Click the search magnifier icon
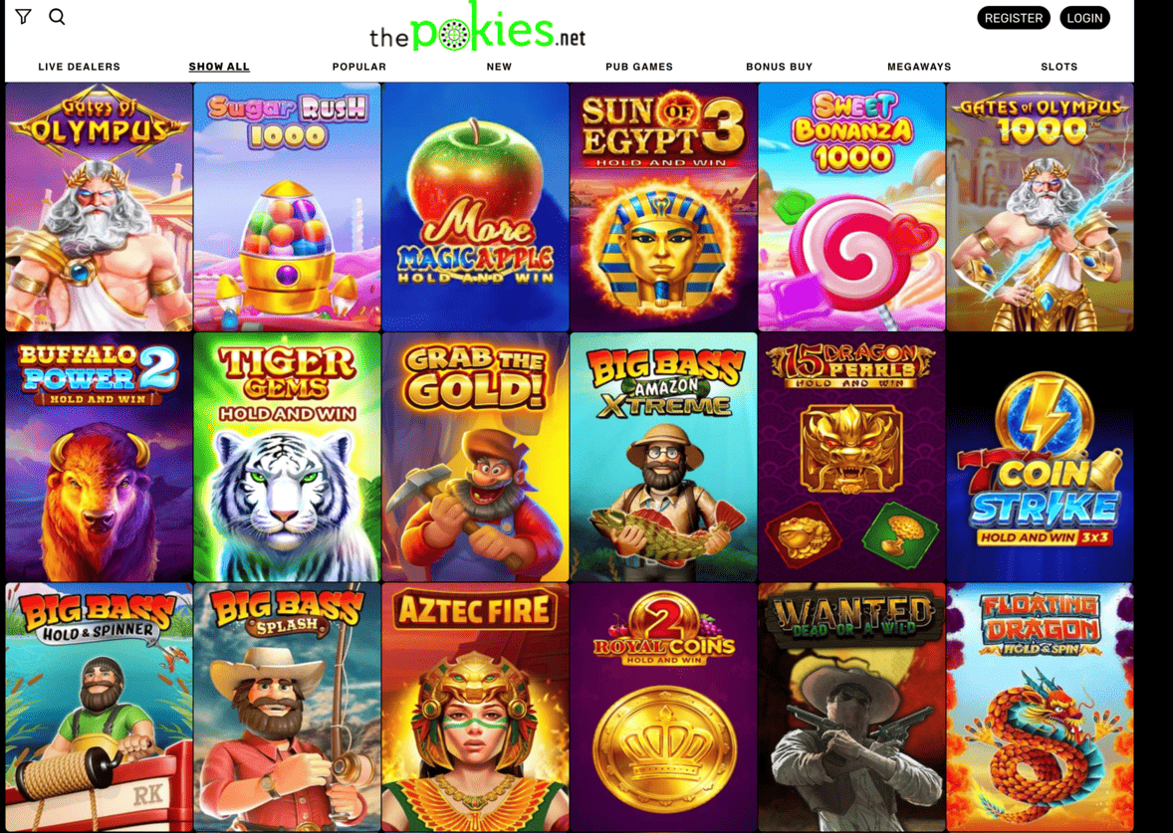The height and width of the screenshot is (833, 1173). 57,17
